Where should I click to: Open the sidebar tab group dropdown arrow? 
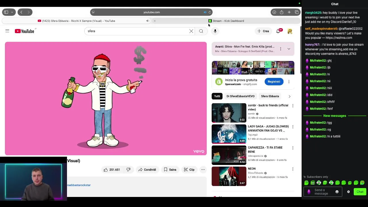(x=12, y=12)
